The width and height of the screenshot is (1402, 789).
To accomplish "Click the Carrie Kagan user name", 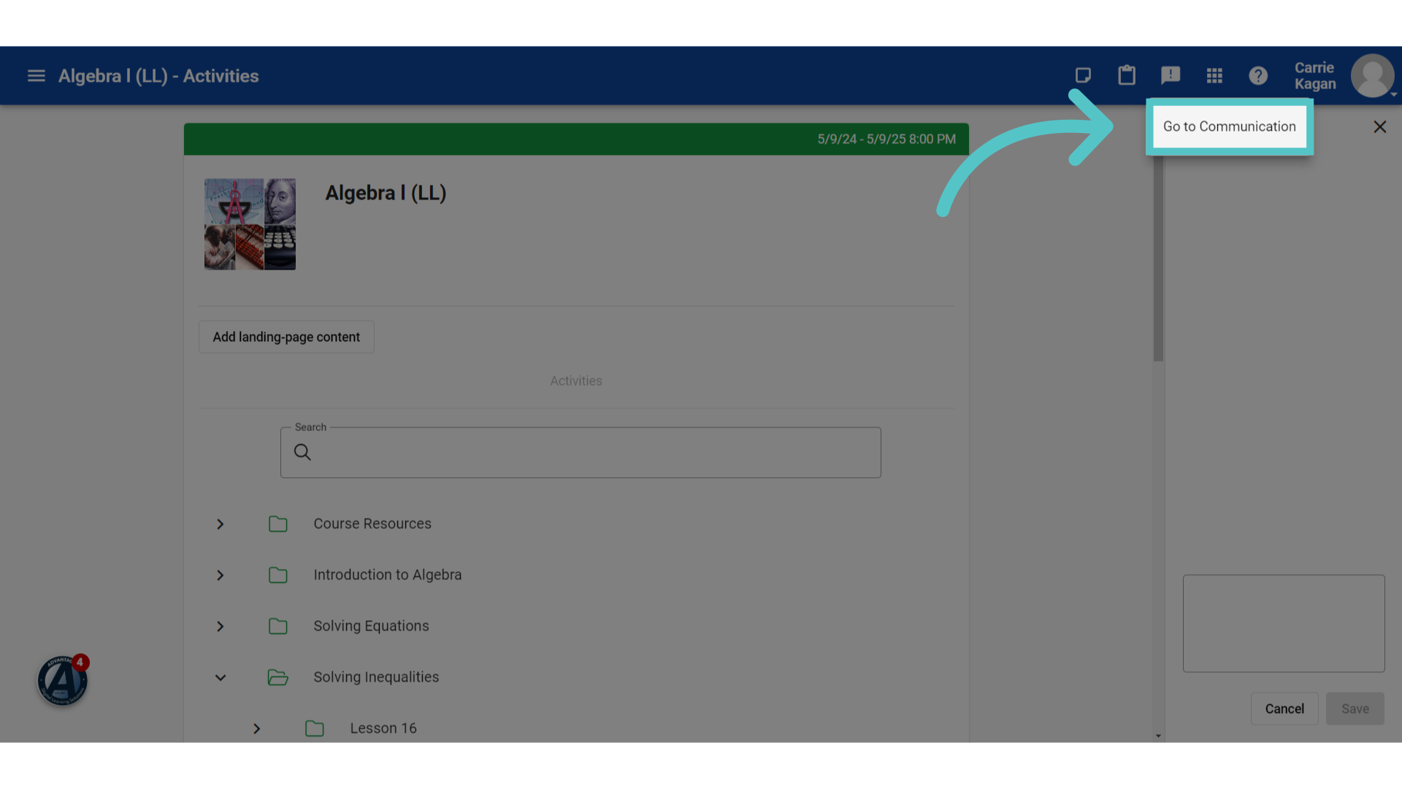I will (1315, 76).
